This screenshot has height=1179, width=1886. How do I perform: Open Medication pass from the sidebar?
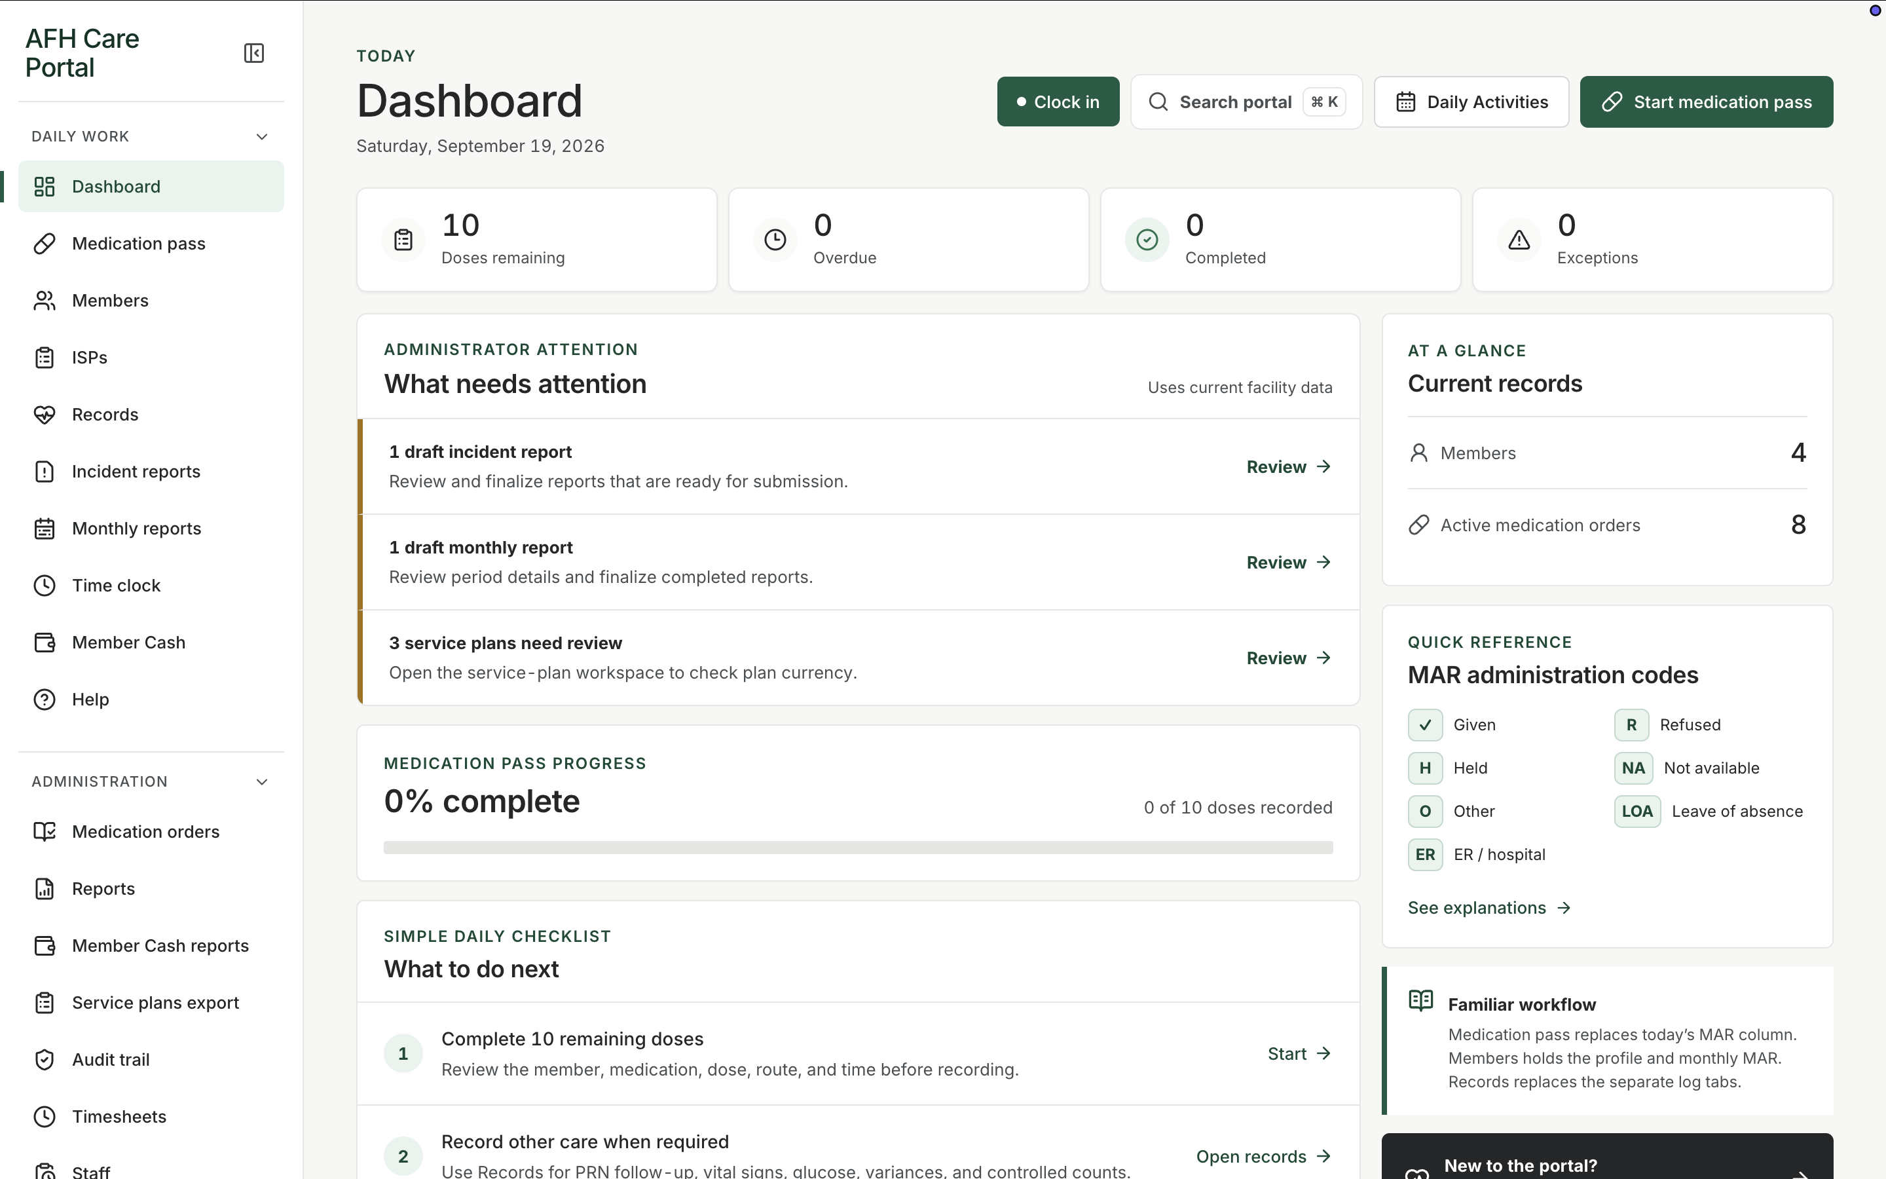(x=151, y=243)
